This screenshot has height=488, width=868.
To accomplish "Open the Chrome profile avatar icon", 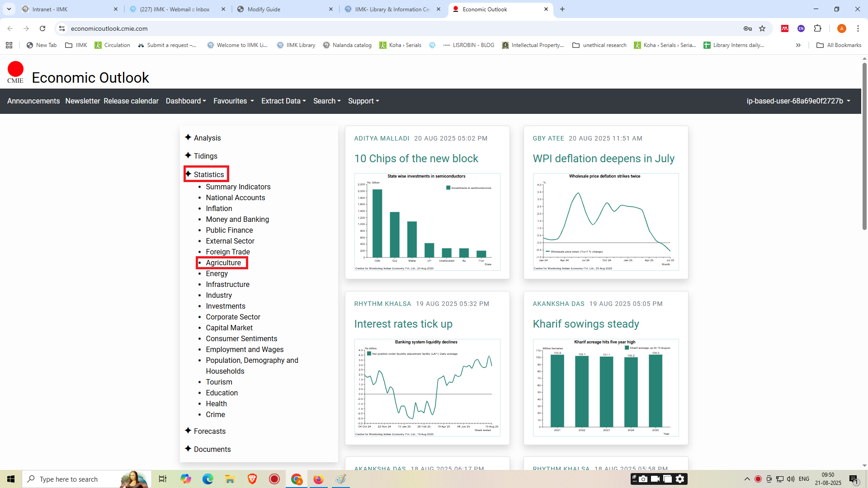I will point(841,28).
